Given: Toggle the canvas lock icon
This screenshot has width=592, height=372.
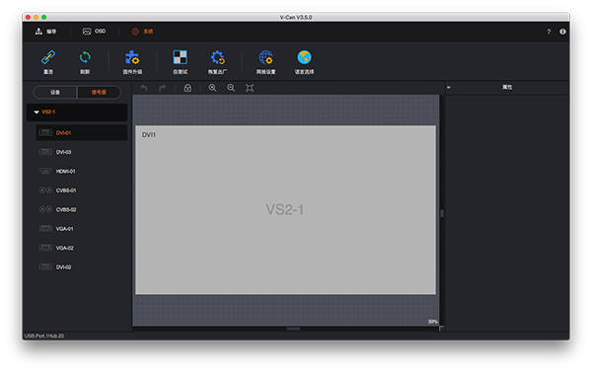Looking at the screenshot, I should pyautogui.click(x=187, y=88).
